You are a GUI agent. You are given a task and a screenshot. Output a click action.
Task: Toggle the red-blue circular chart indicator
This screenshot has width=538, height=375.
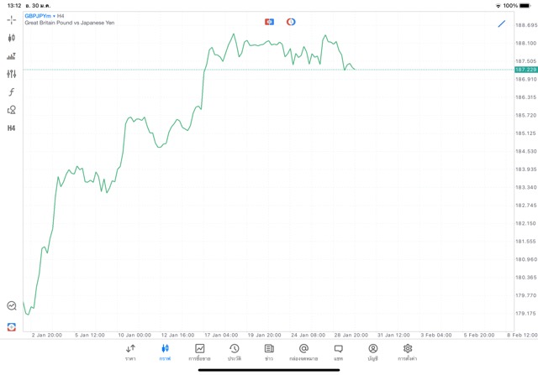(291, 22)
